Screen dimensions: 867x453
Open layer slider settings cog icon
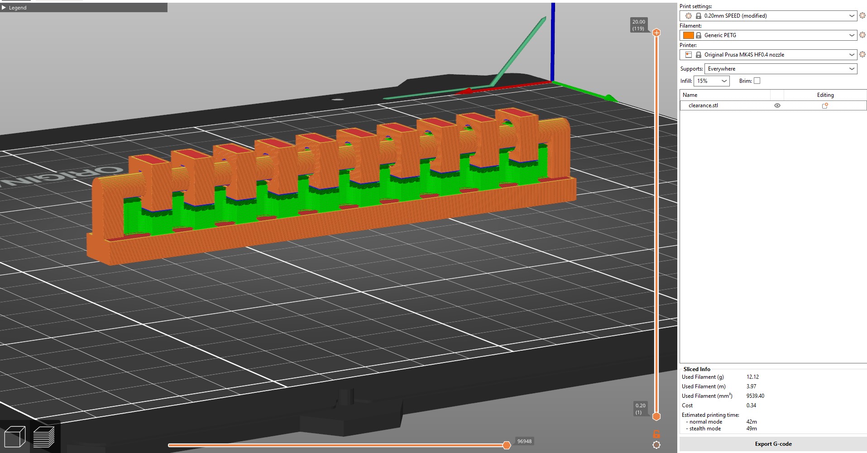pos(656,445)
